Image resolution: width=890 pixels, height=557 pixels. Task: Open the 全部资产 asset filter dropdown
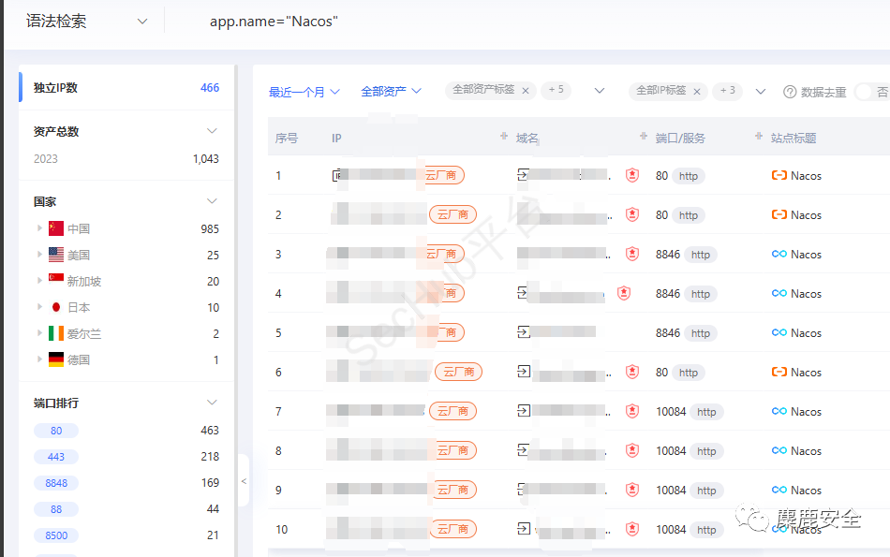391,92
